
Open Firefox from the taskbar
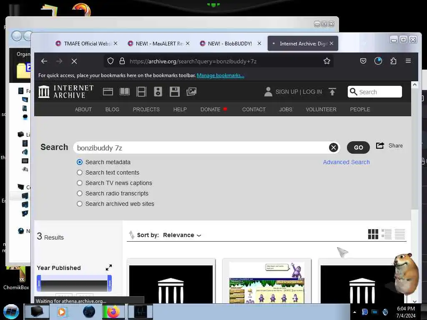[113, 312]
